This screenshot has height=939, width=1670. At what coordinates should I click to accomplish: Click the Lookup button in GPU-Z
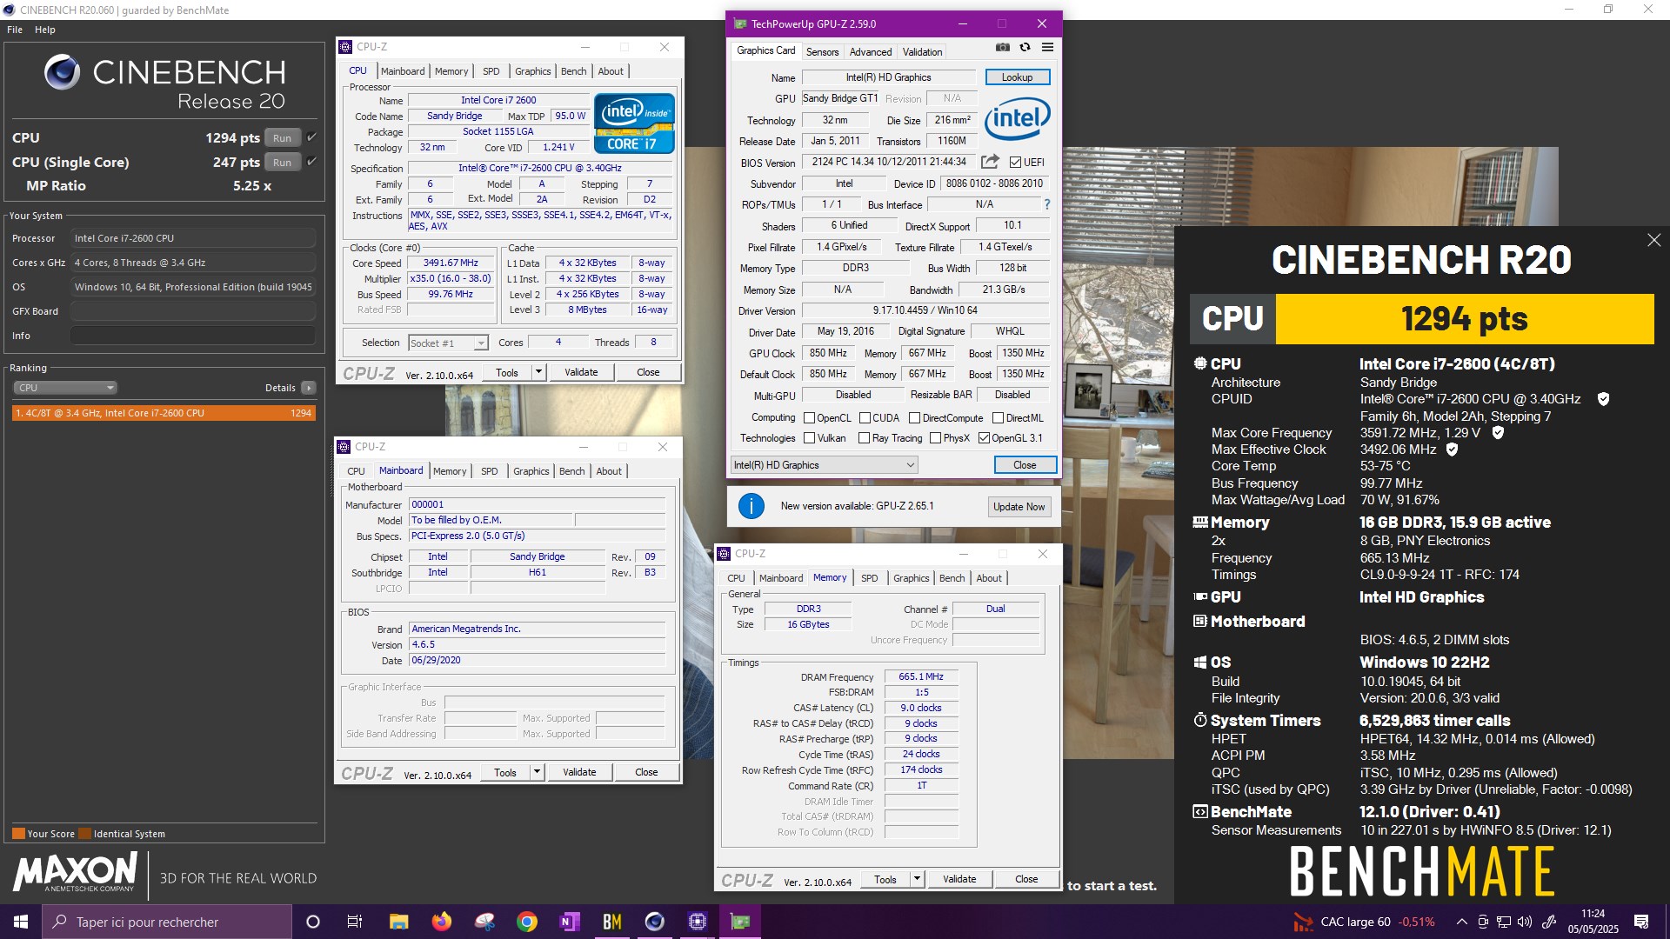point(1017,77)
